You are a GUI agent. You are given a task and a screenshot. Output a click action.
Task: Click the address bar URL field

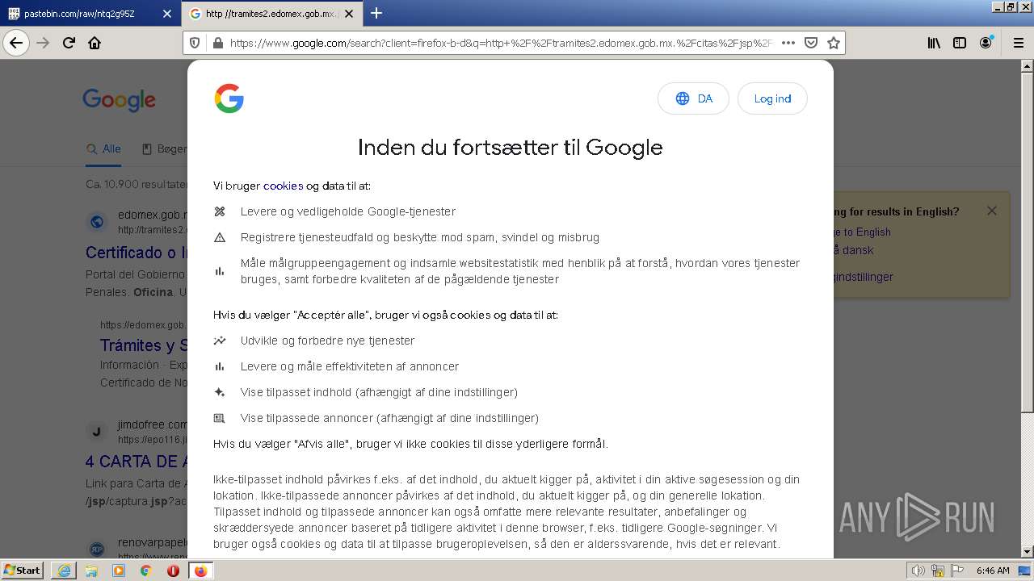[x=501, y=43]
